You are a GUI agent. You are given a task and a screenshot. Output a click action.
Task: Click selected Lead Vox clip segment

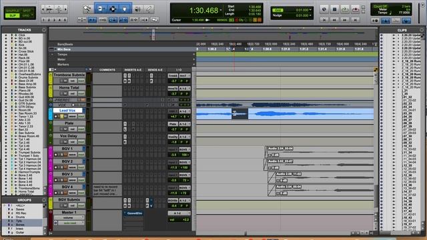(x=240, y=114)
